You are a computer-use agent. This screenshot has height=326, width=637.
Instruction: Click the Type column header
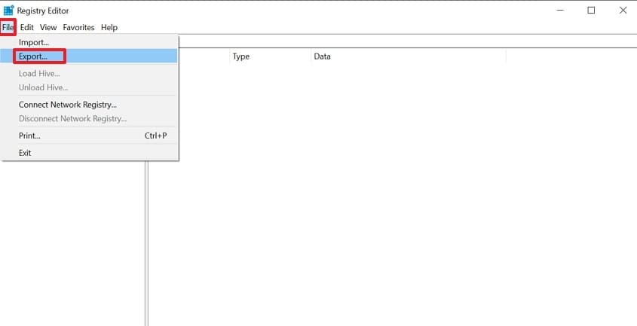270,56
